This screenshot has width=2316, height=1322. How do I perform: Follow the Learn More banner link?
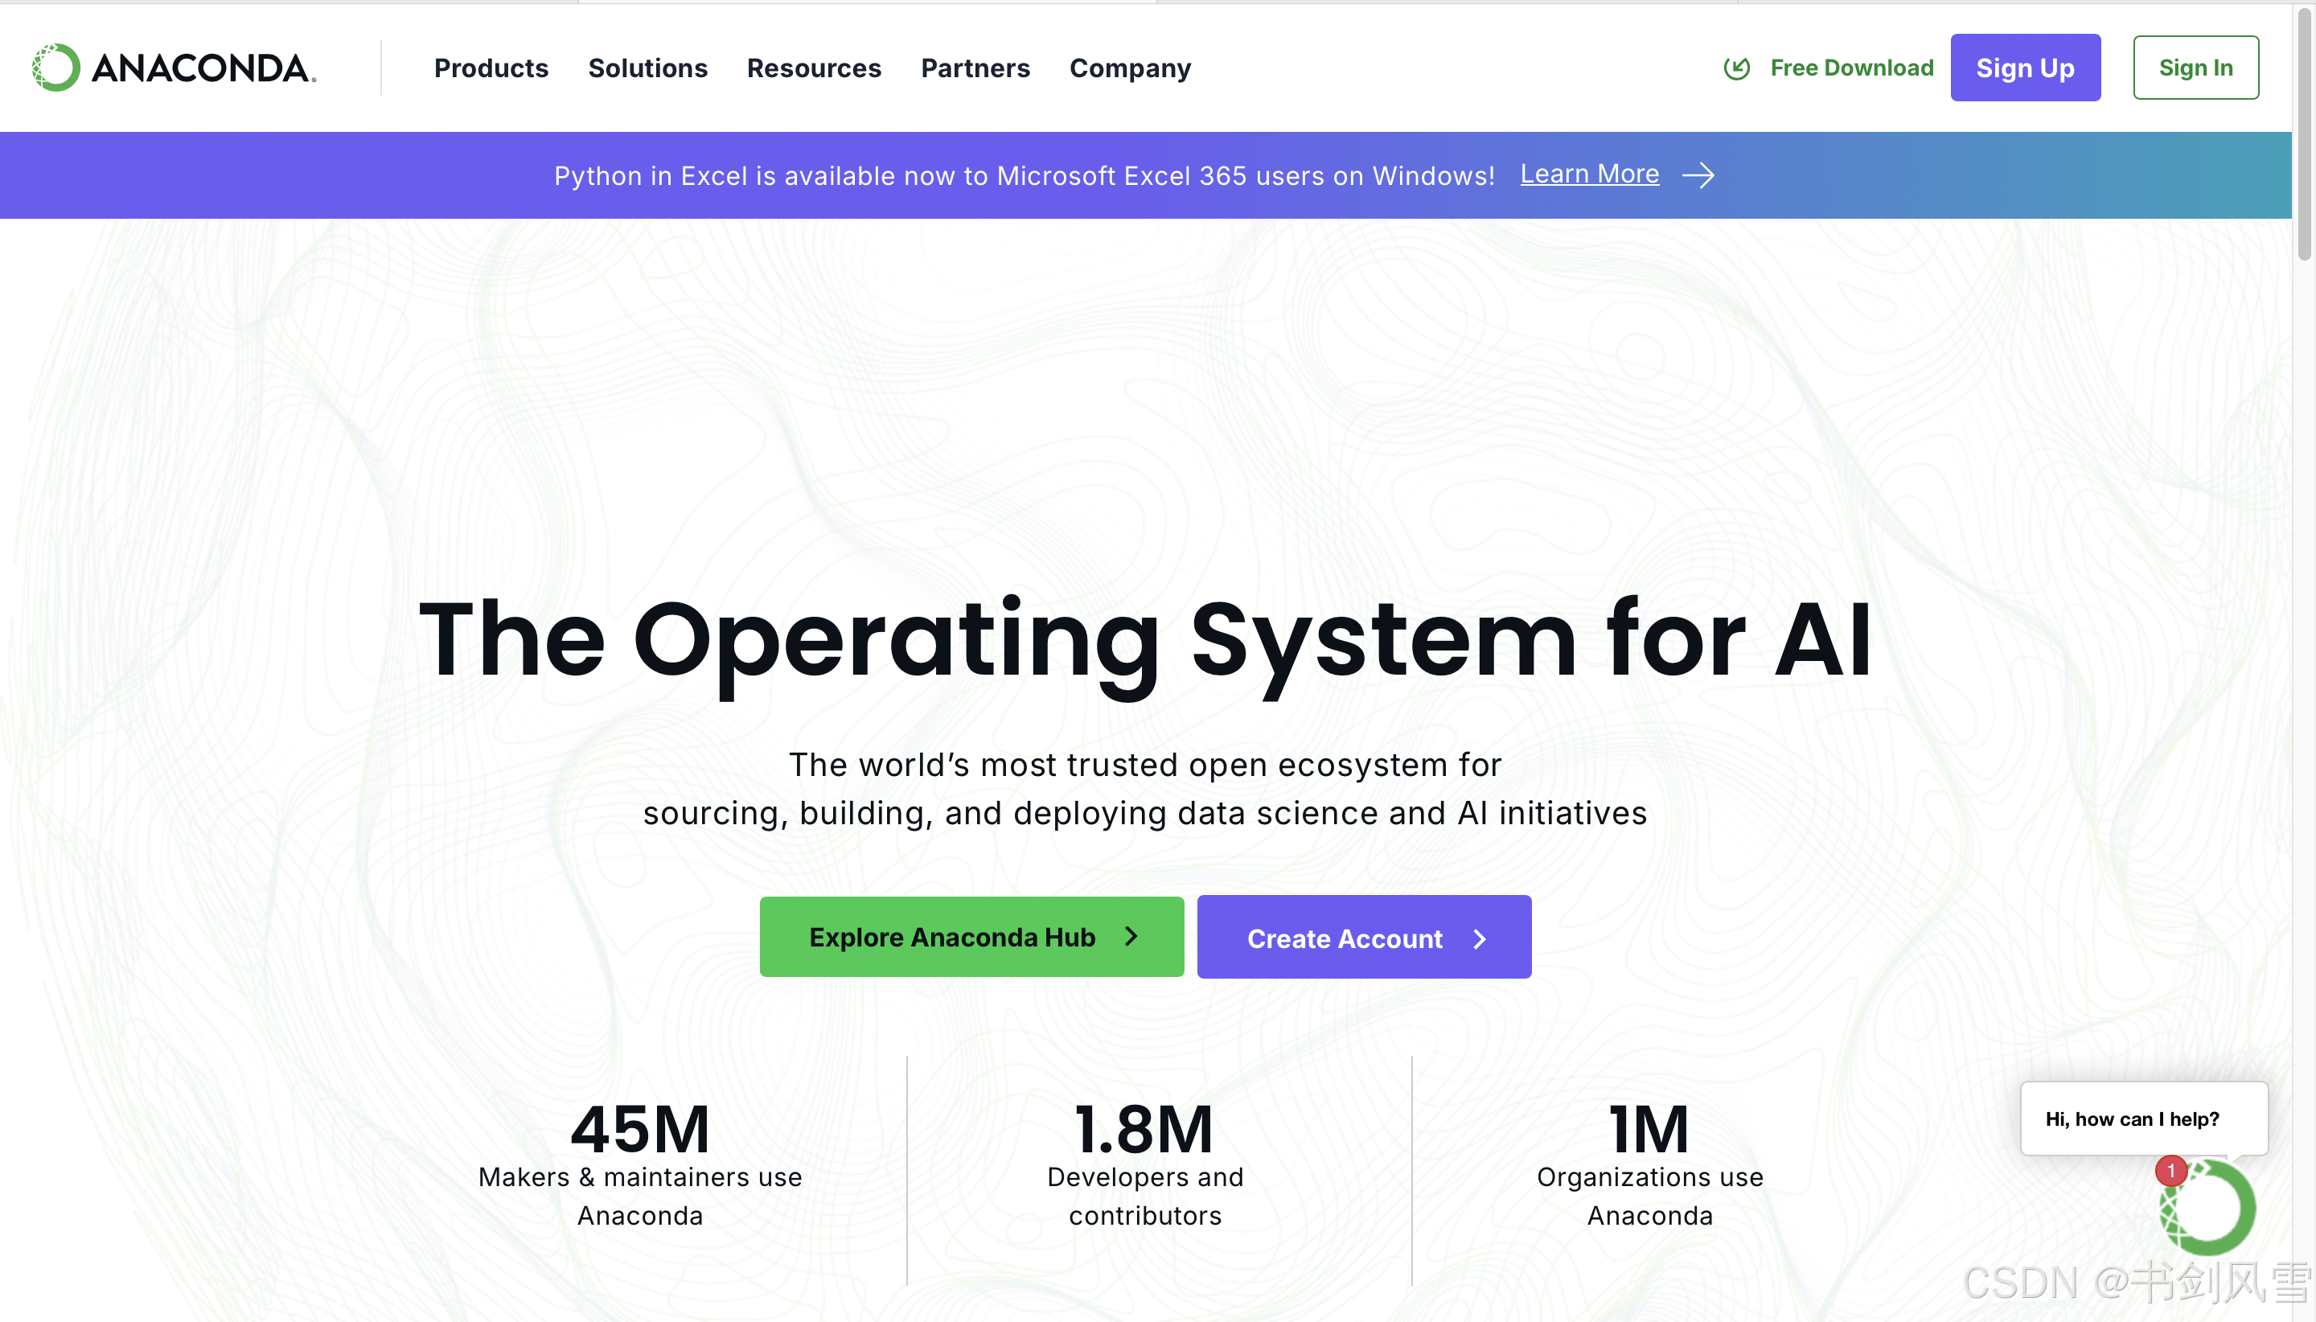click(1589, 174)
